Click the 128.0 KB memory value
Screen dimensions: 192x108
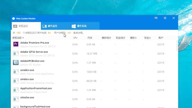point(91,72)
